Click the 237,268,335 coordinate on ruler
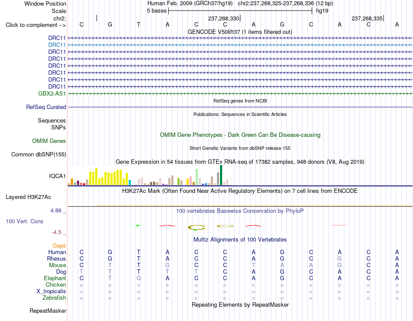The height and width of the screenshot is (321, 413). [367, 18]
